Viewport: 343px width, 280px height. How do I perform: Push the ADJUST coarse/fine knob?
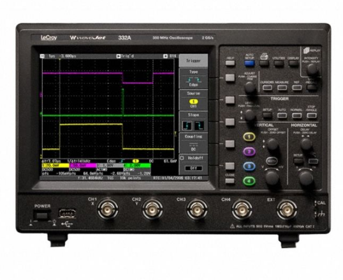point(250,88)
